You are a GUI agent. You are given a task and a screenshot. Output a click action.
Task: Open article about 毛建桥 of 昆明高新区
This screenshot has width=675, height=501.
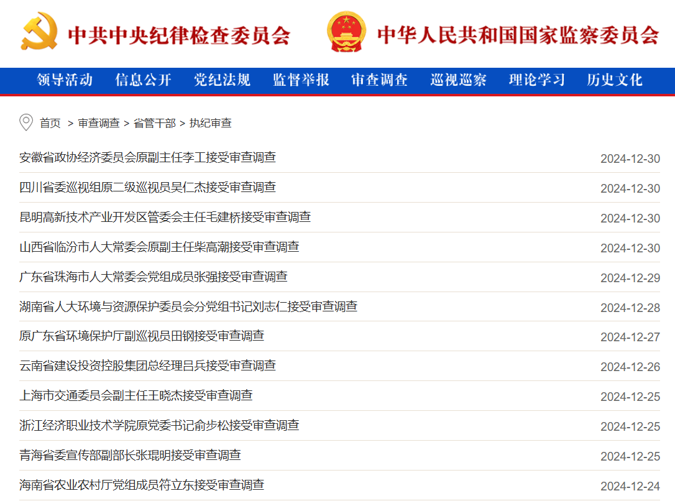tap(165, 217)
